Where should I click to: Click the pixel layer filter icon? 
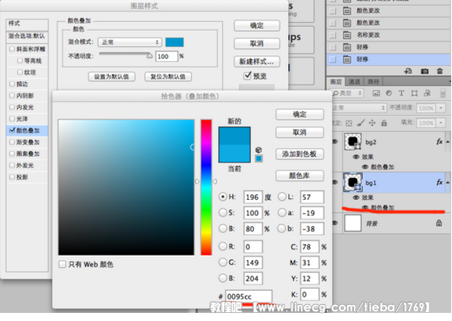[x=376, y=93]
